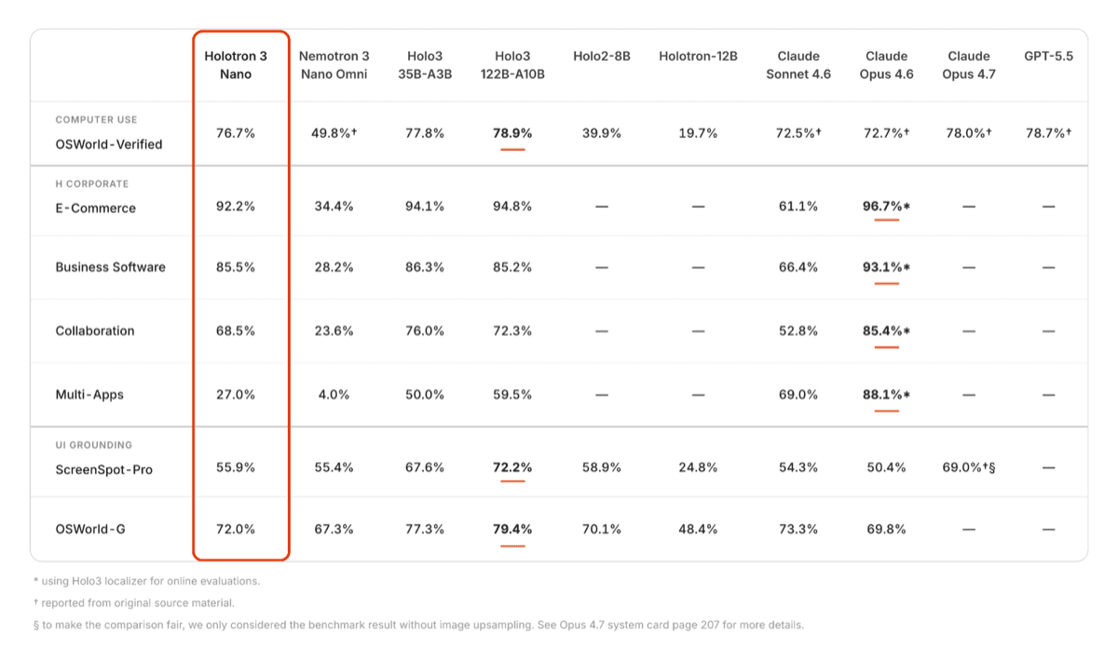1118x660 pixels.
Task: Click the 69.0% ScreenSpot-Pro Opus 4.7 cell
Action: 969,467
